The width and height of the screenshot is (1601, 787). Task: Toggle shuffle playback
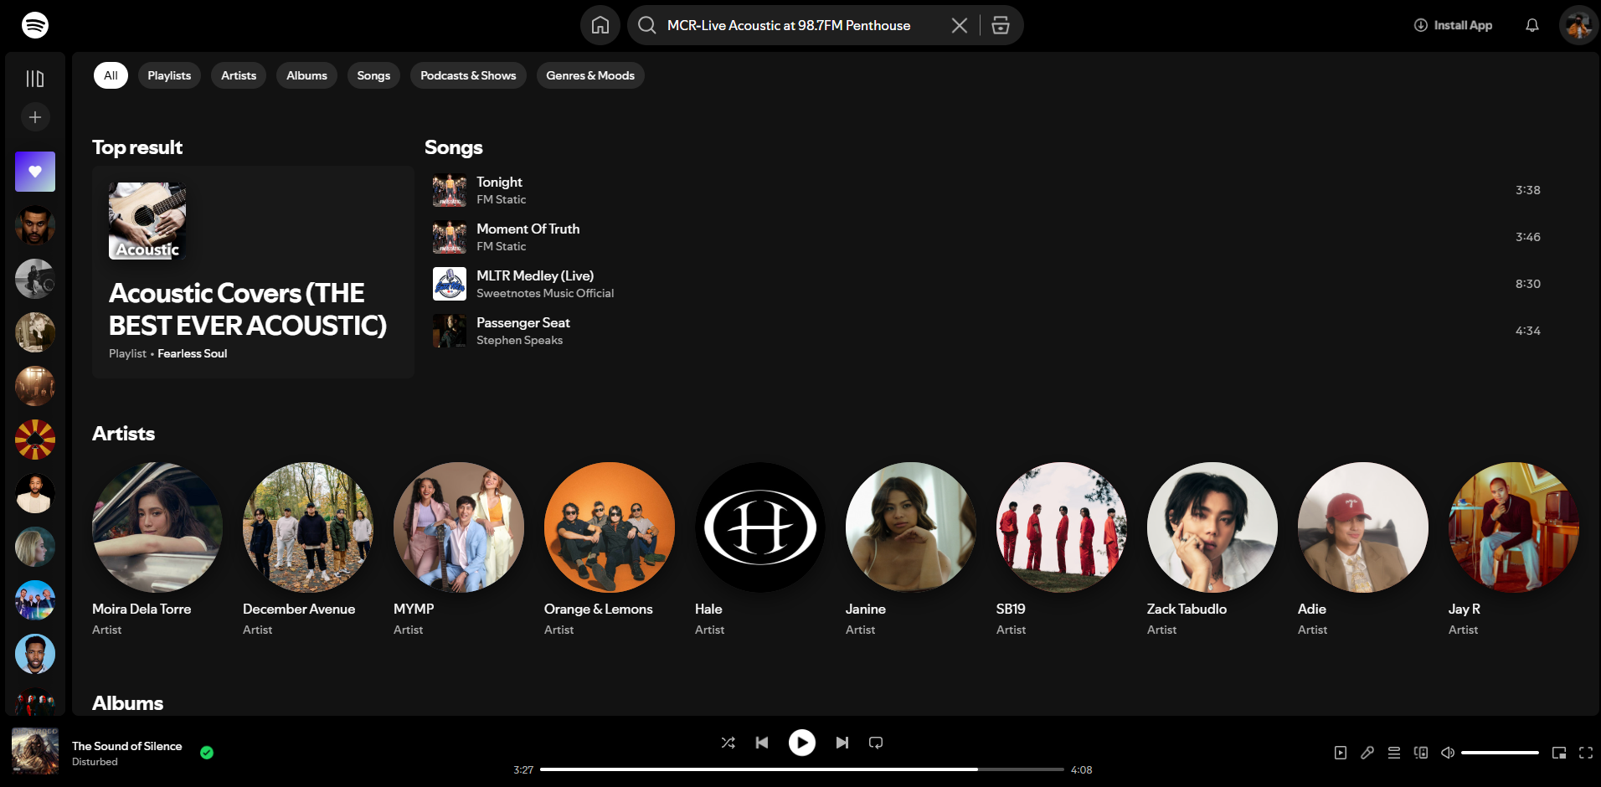click(728, 743)
